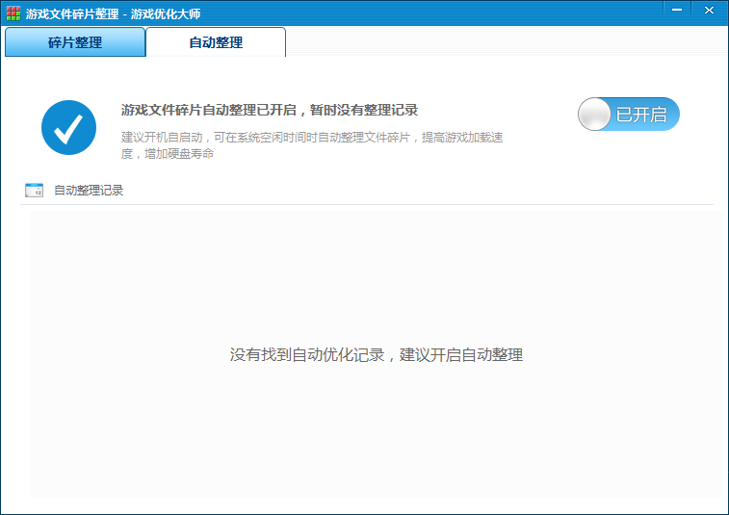Viewport: 729px width, 515px height.
Task: Click the 建议开机自启动 description text
Action: [x=312, y=145]
